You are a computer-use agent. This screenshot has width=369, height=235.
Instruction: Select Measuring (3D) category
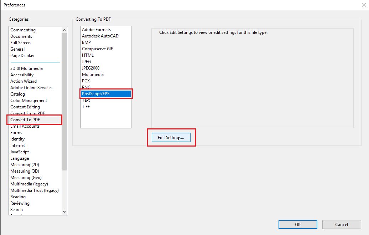point(25,171)
